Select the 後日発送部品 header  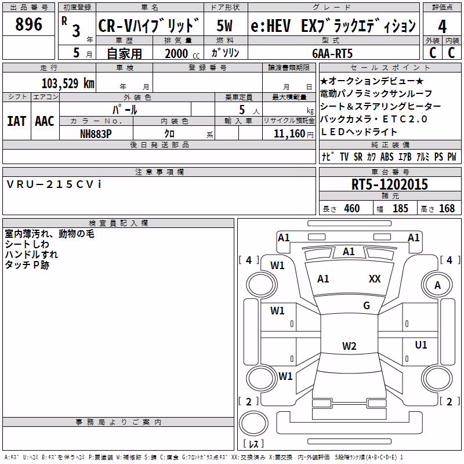pos(159,144)
